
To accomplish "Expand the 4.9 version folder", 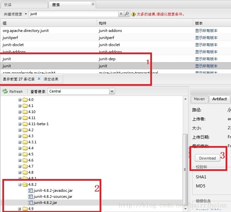I will pos(20,209).
